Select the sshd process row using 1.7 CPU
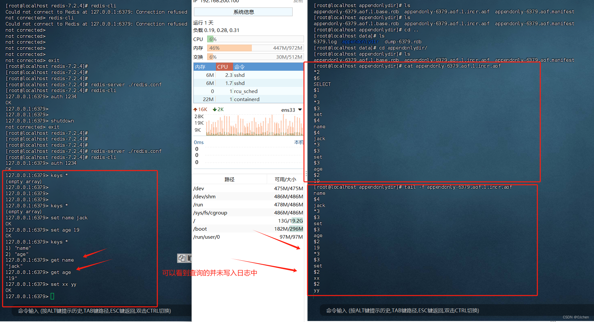The height and width of the screenshot is (322, 594). [248, 83]
